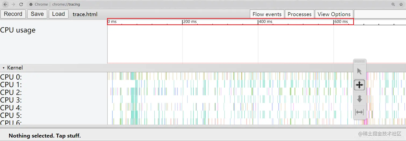Select the zoom tool with vertical arrow

[360, 99]
